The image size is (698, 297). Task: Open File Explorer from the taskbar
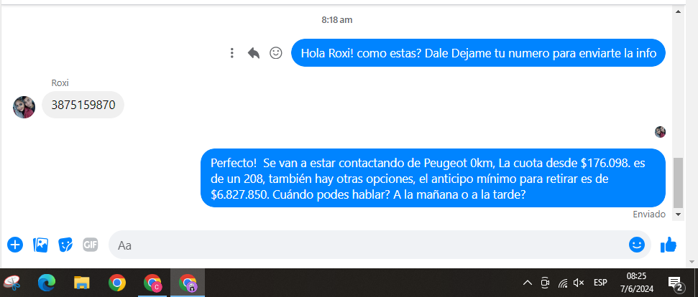(x=82, y=283)
